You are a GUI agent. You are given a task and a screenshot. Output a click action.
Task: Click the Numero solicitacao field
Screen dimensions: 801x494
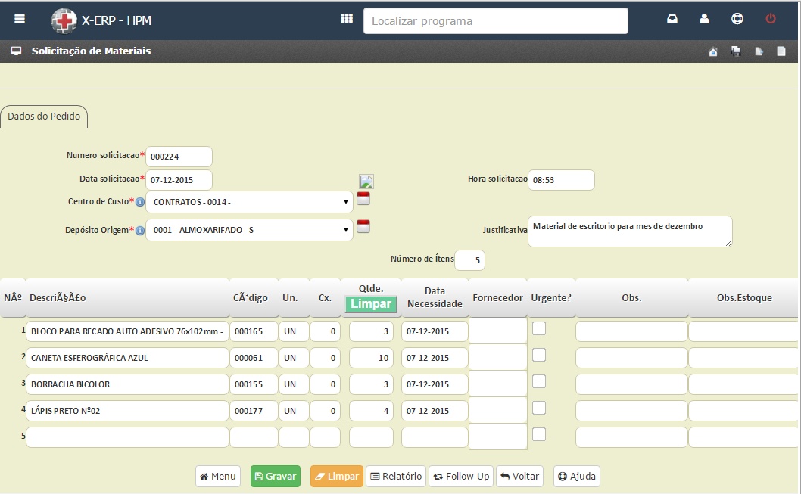click(x=179, y=157)
